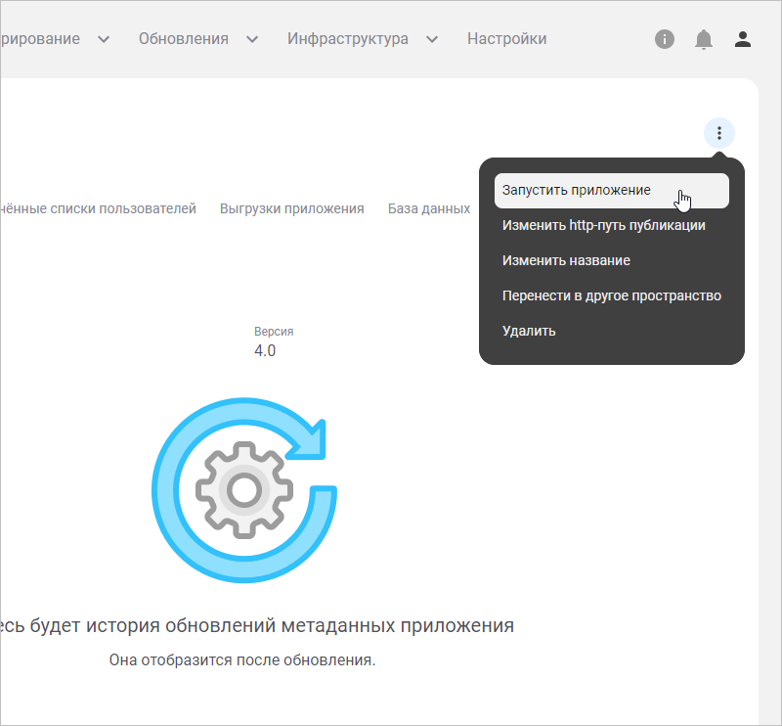Viewport: 782px width, 726px height.
Task: Switch to the Выгрузки приложения tab
Action: point(291,208)
